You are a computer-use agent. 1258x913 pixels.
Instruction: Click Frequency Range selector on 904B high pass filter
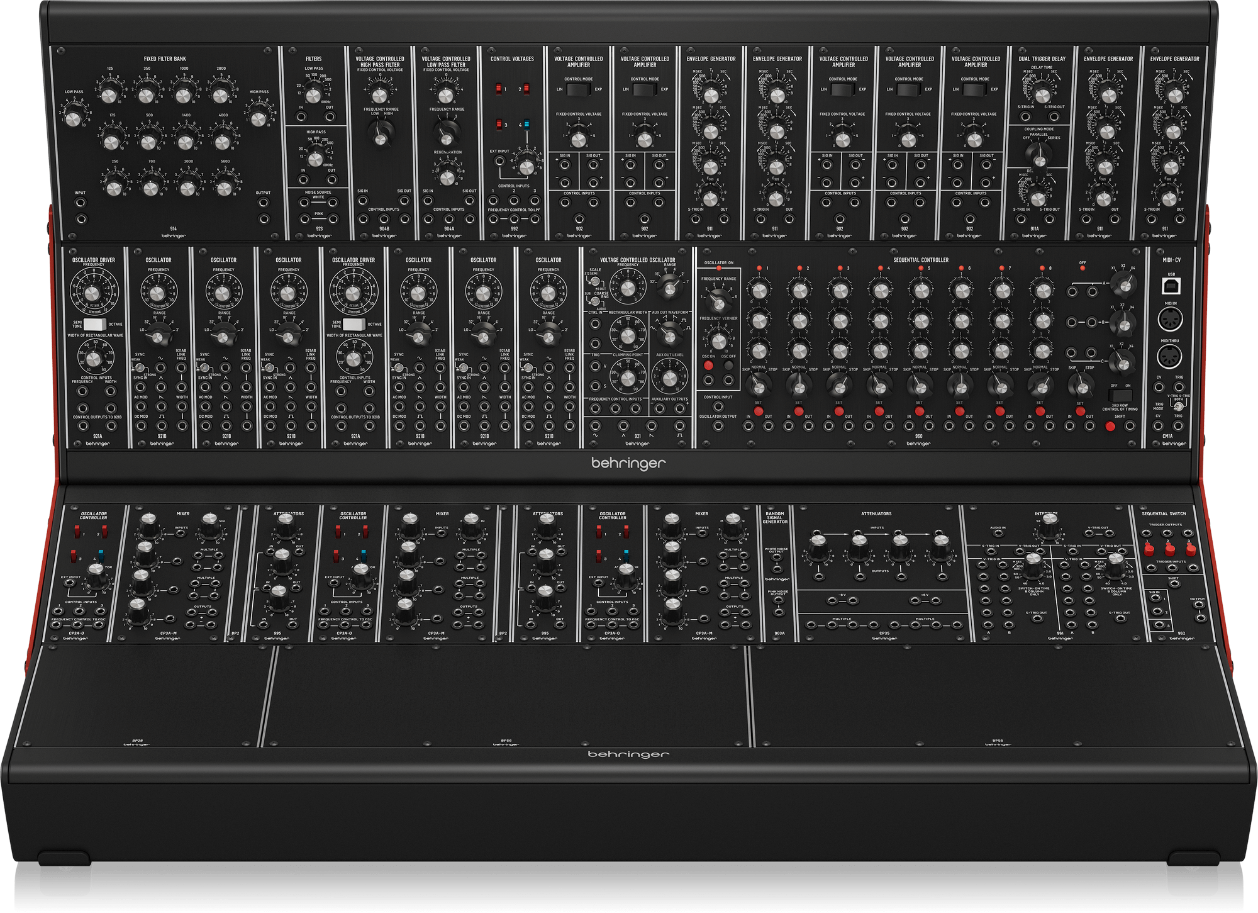click(381, 134)
